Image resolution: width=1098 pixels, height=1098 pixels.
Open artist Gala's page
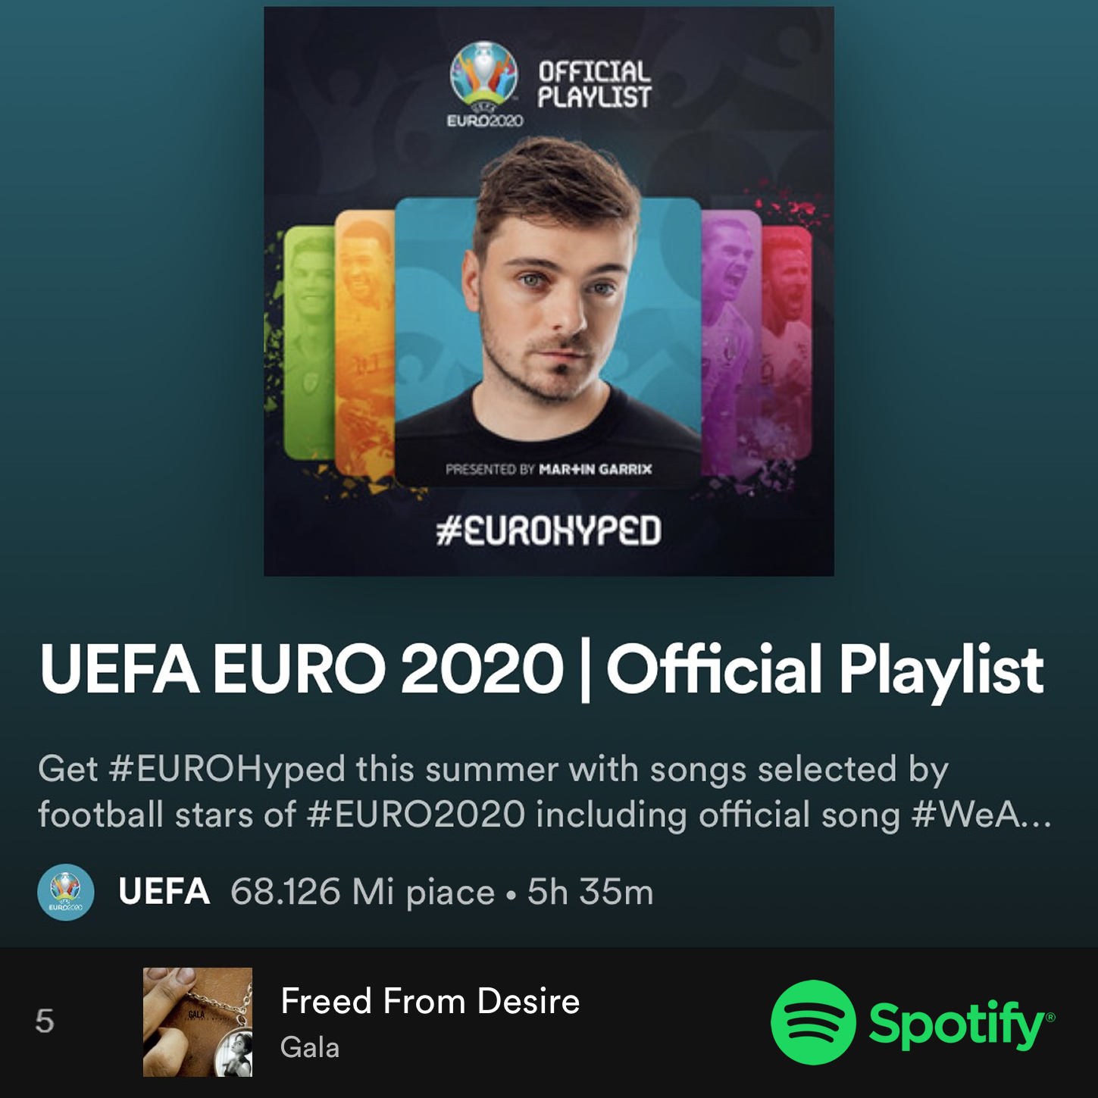pyautogui.click(x=310, y=1047)
